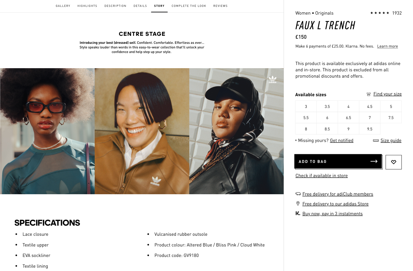Click the five-star rating icons

[380, 13]
